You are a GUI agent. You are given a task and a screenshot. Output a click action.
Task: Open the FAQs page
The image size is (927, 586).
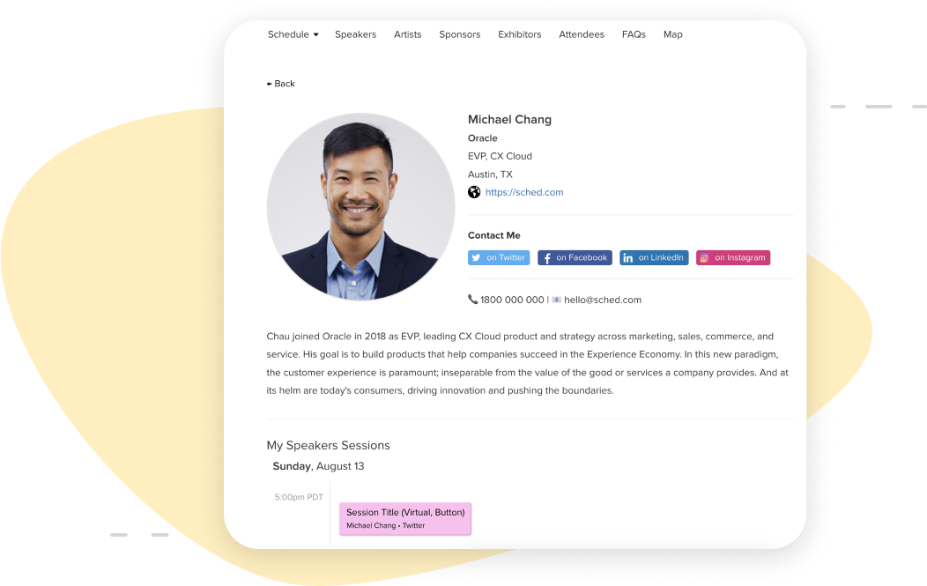click(634, 34)
